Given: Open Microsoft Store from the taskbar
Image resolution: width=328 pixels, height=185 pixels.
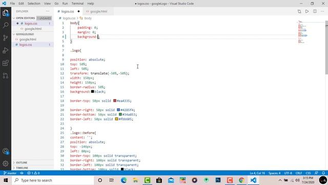Looking at the screenshot, I should [159, 180].
